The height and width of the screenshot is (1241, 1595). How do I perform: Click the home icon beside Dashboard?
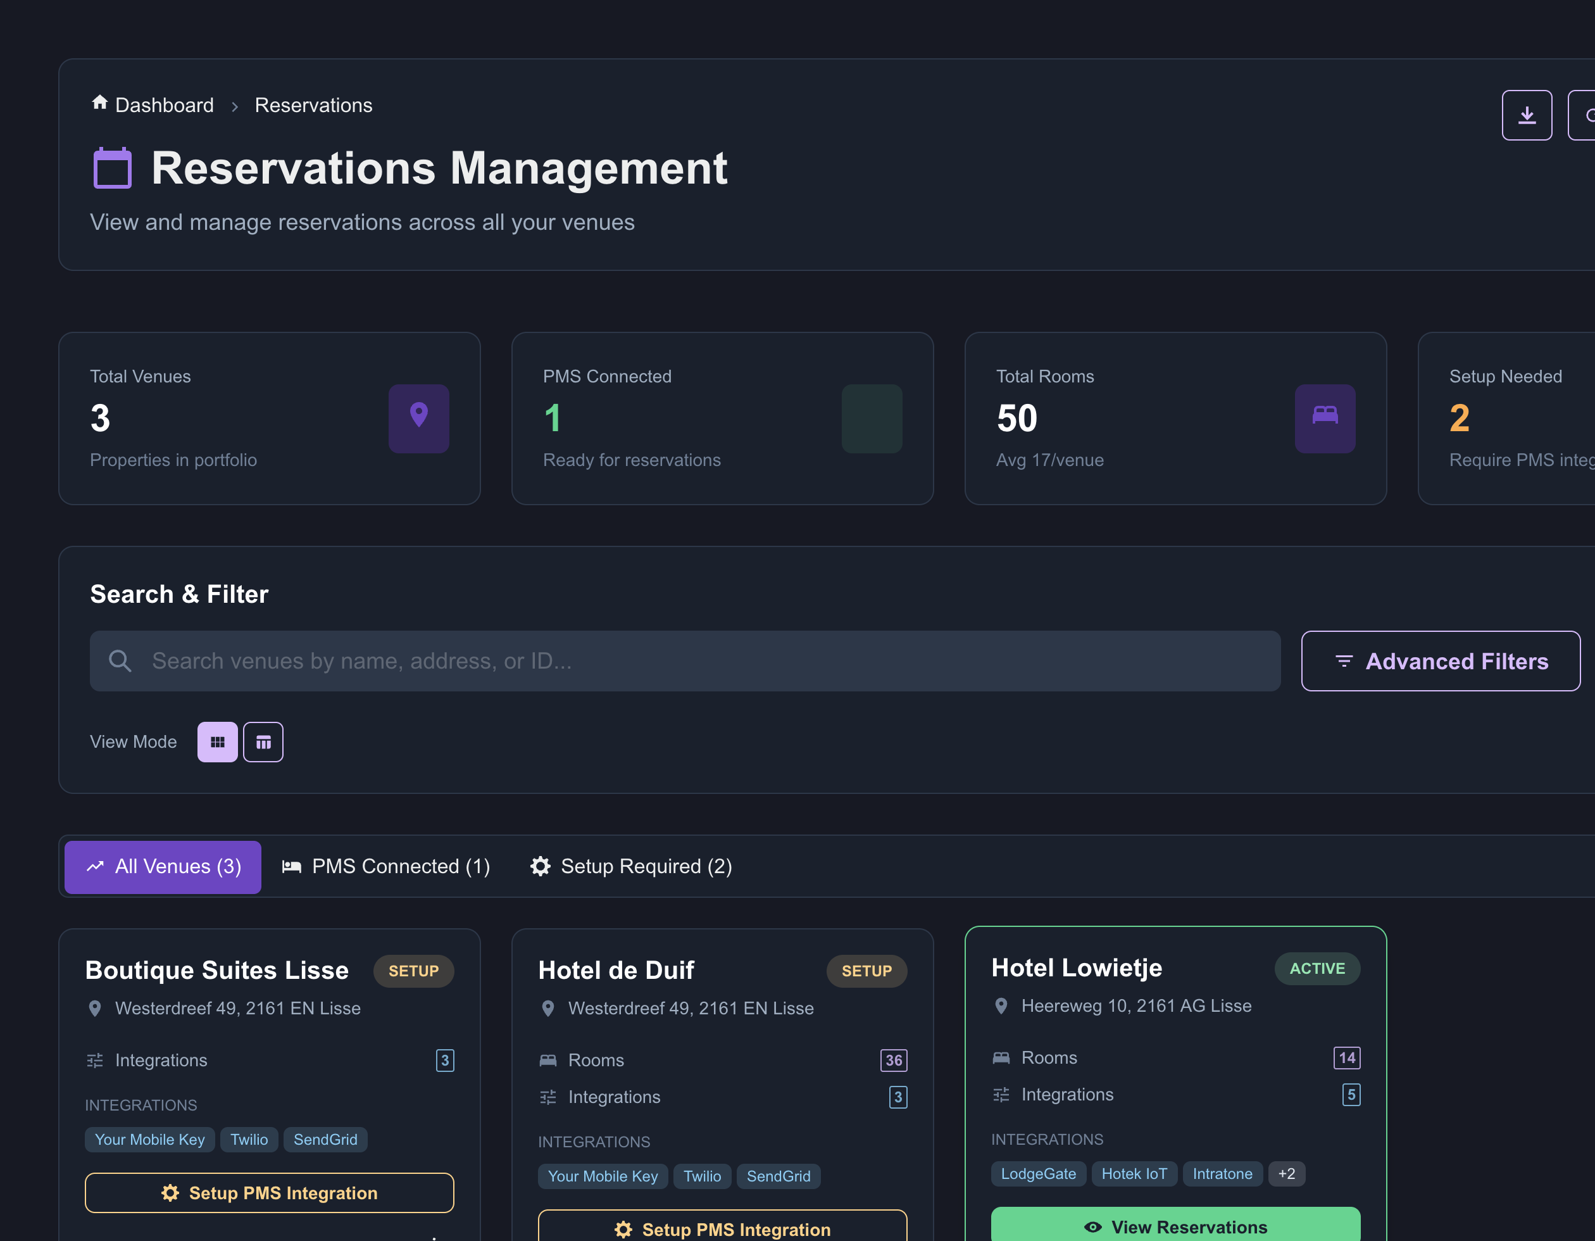tap(100, 103)
